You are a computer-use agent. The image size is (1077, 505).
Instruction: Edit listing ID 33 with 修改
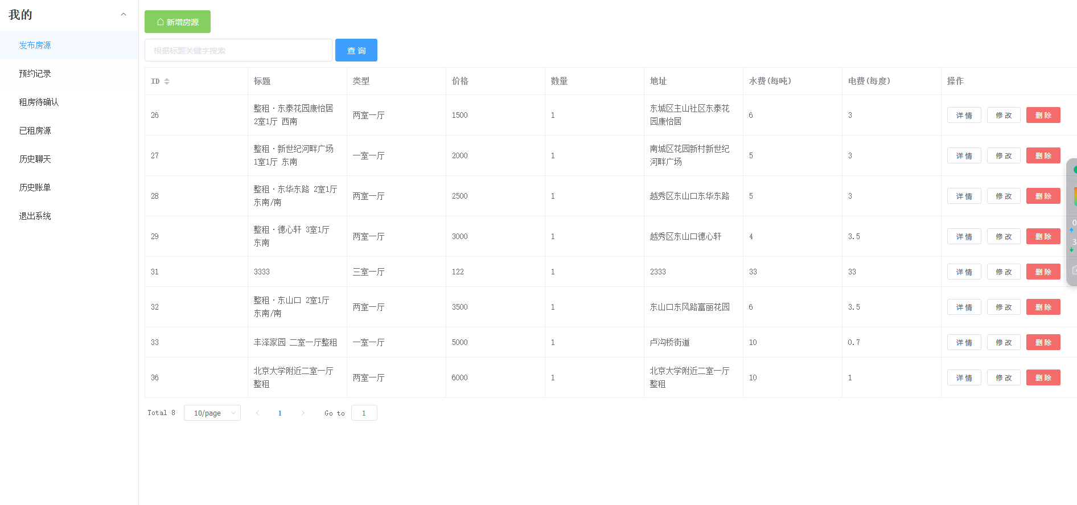pos(1004,342)
